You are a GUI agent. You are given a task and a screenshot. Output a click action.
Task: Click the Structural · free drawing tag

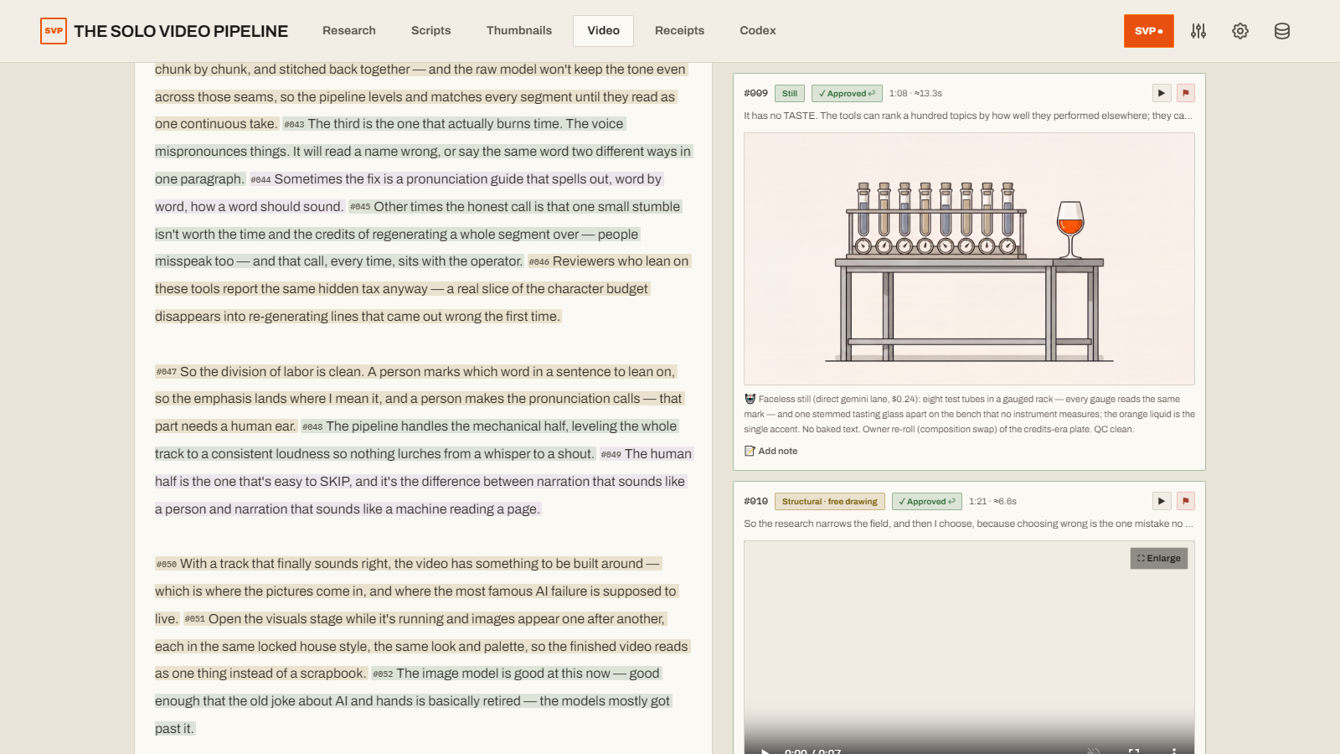tap(830, 501)
